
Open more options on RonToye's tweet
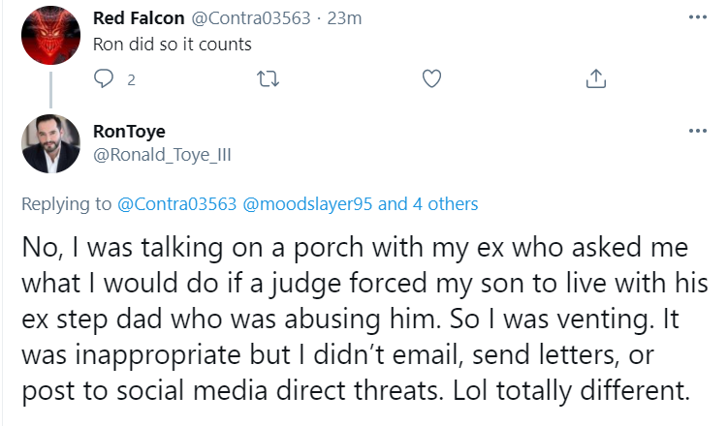pyautogui.click(x=698, y=131)
